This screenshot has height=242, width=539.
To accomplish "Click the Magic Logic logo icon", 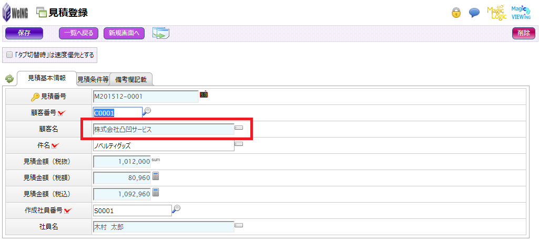I will pyautogui.click(x=496, y=13).
